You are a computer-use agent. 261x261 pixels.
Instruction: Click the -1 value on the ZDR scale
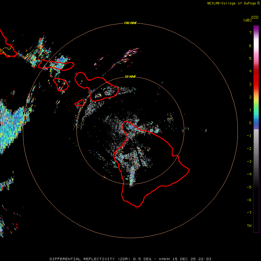(x=249, y=136)
